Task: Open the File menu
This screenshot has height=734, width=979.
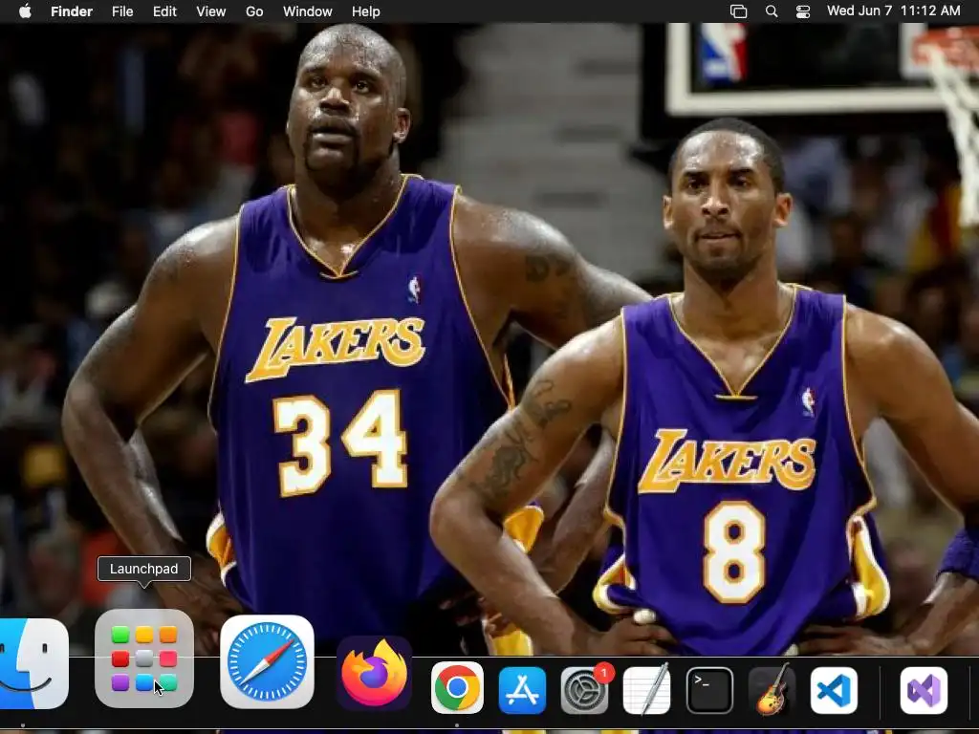Action: pyautogui.click(x=122, y=11)
